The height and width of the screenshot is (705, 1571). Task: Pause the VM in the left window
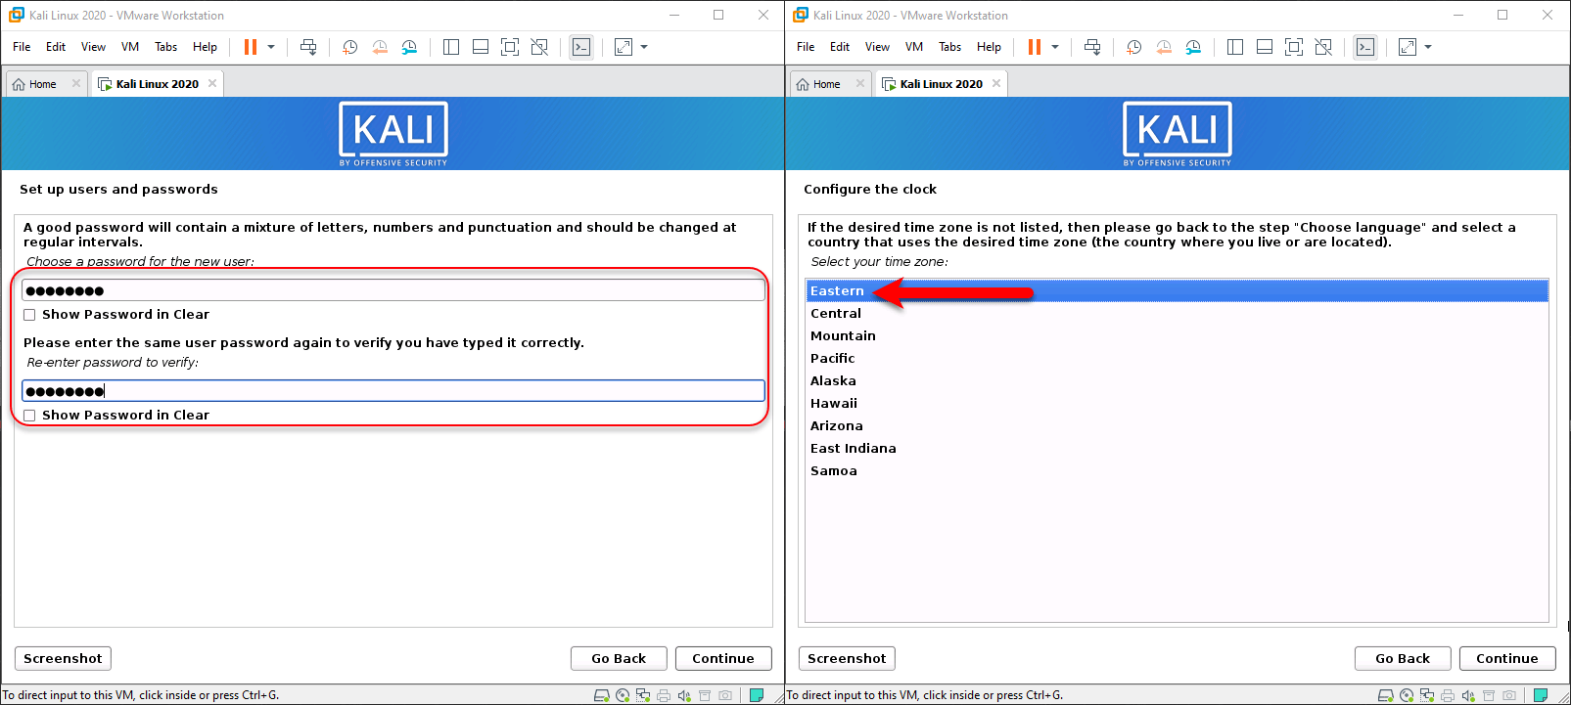coord(251,47)
